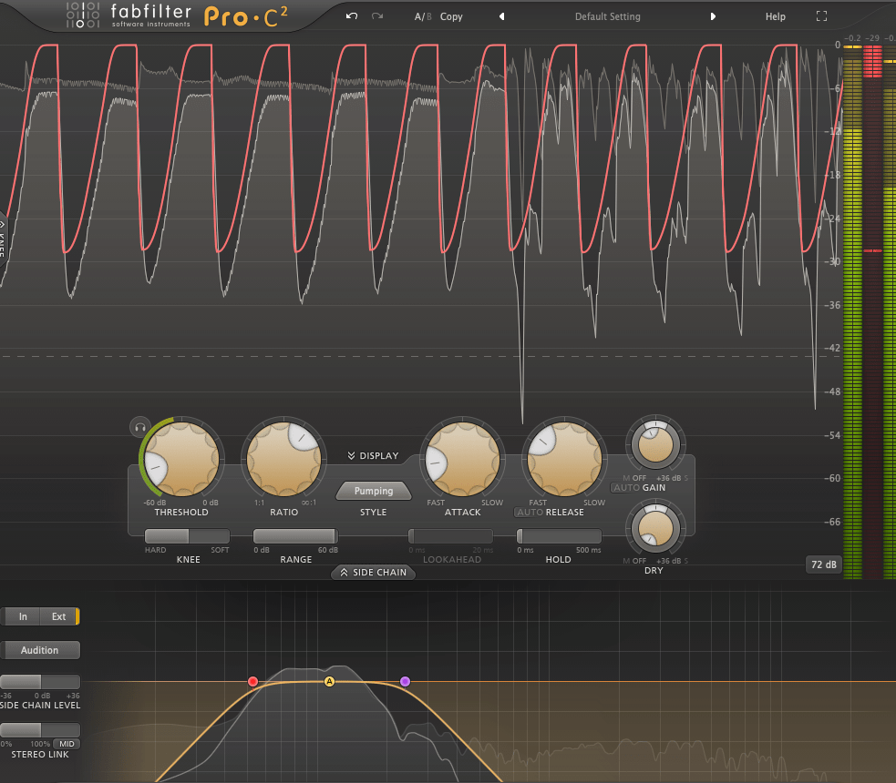This screenshot has width=896, height=783.
Task: Adjust the Stereo Link slider
Action: click(x=40, y=730)
